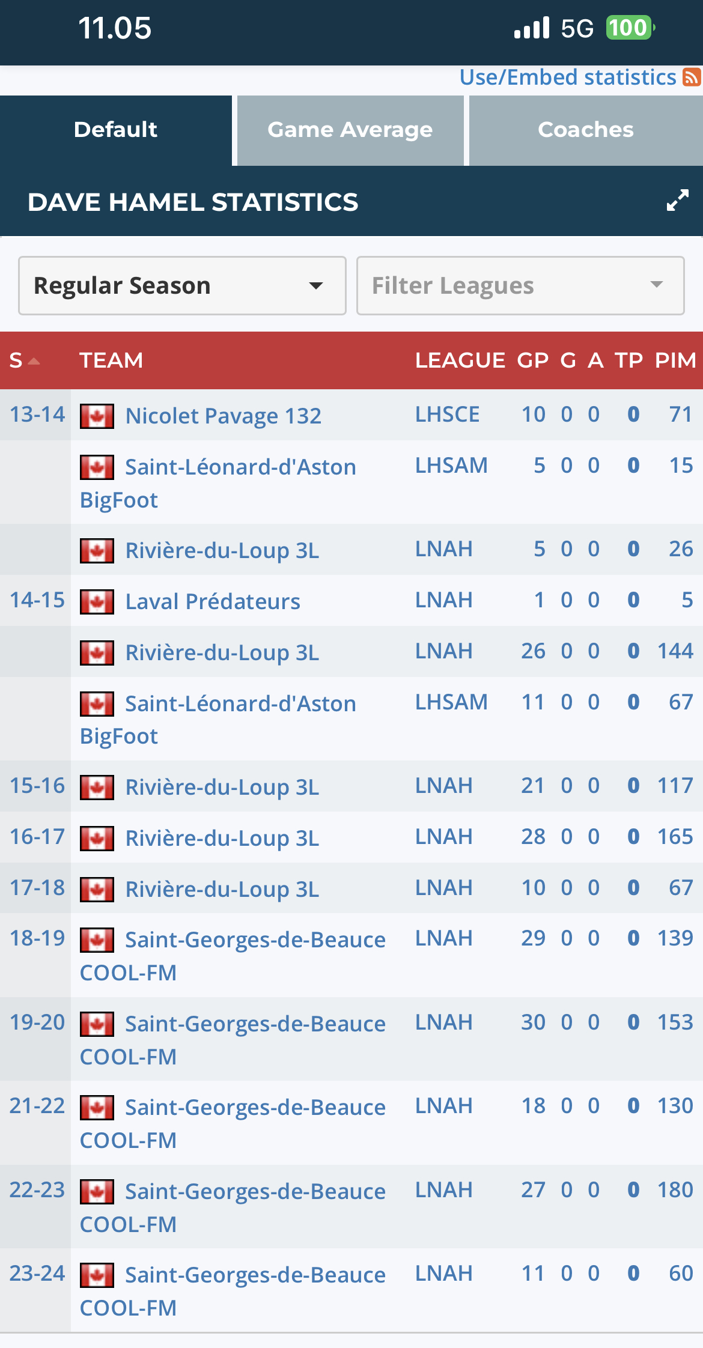The width and height of the screenshot is (703, 1348).
Task: Sort by the GP column header
Action: tap(532, 360)
